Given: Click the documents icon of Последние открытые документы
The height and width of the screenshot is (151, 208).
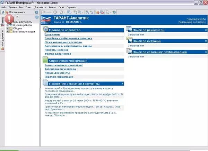Looking at the screenshot, I should pyautogui.click(x=45, y=82).
